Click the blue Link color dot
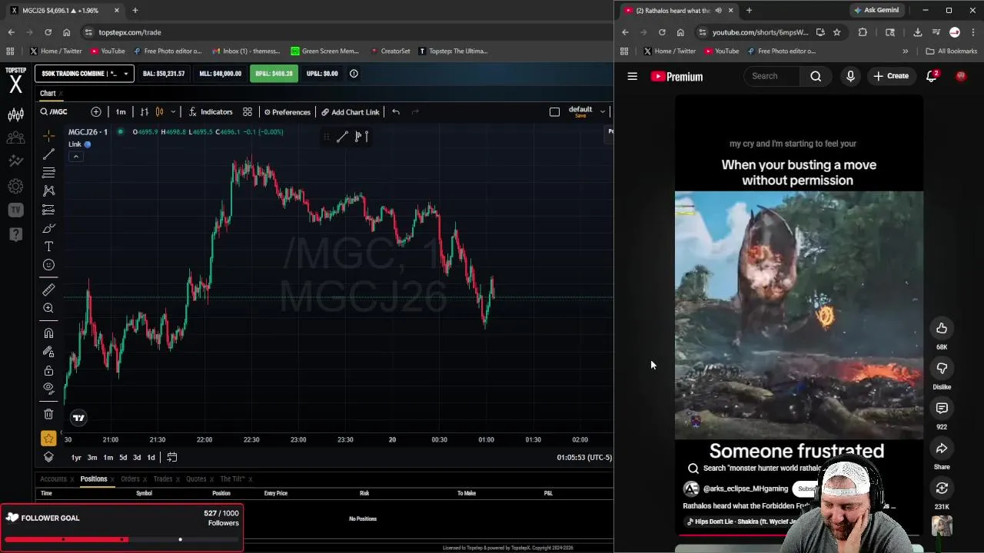 click(x=88, y=144)
